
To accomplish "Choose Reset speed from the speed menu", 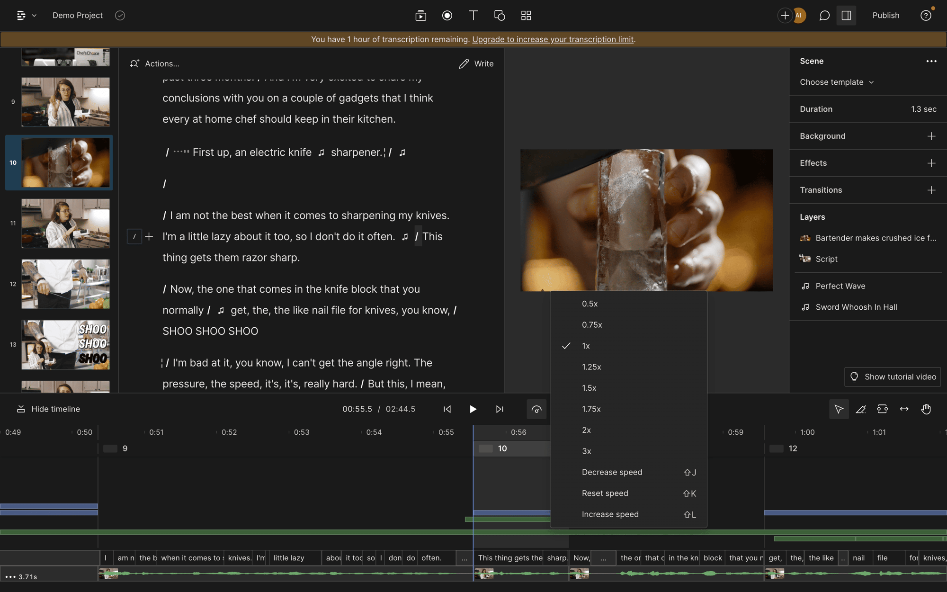I will coord(605,493).
